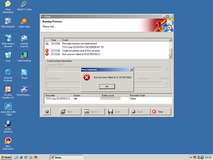The width and height of the screenshot is (213, 160).
Task: Open Internet Explorer desktop icon
Action: [x=8, y=75]
